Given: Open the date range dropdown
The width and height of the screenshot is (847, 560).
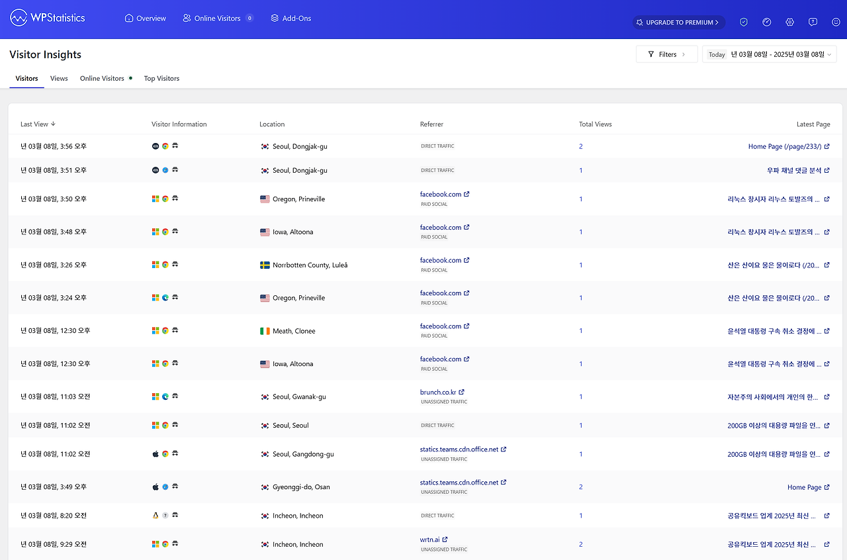Looking at the screenshot, I should [x=770, y=54].
